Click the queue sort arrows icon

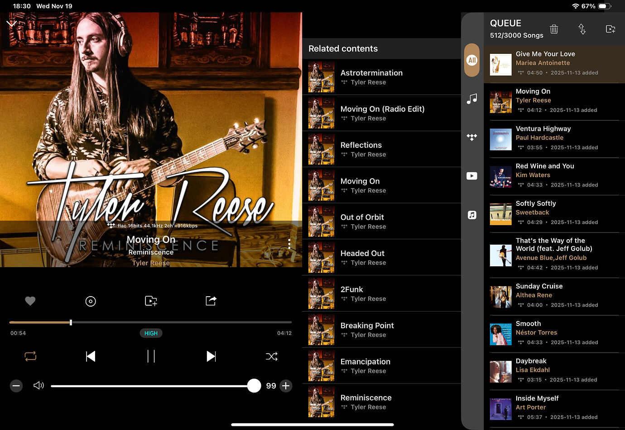[x=582, y=29]
